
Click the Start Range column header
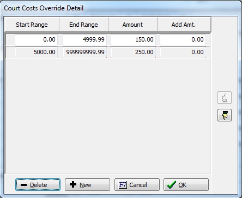pyautogui.click(x=32, y=25)
